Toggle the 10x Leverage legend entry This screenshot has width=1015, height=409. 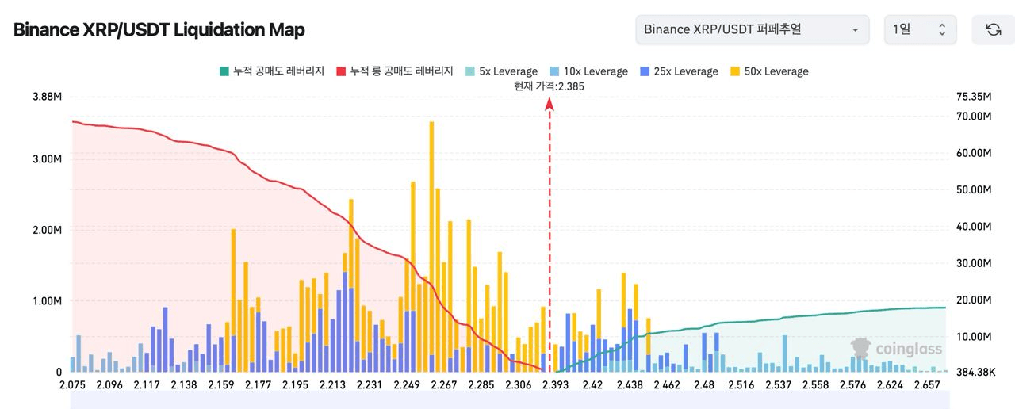[588, 71]
